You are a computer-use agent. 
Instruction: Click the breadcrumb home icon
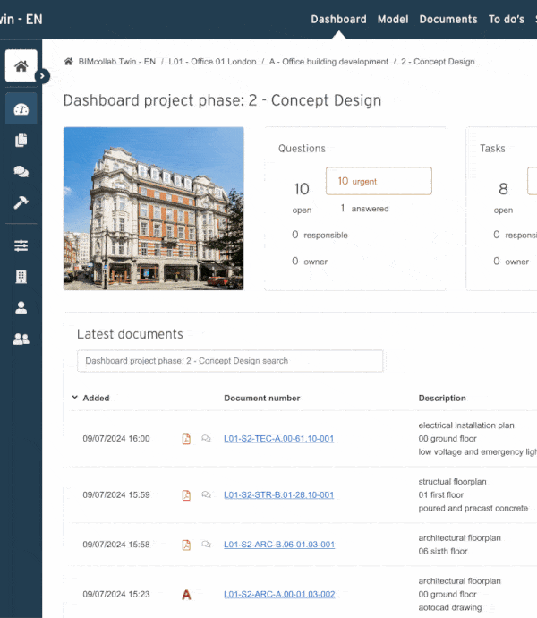(69, 62)
